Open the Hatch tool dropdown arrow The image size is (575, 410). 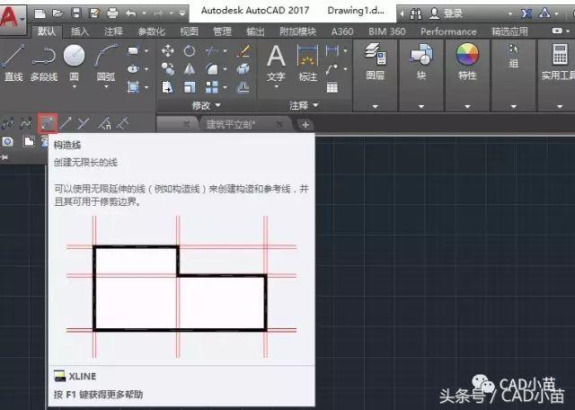tap(146, 87)
